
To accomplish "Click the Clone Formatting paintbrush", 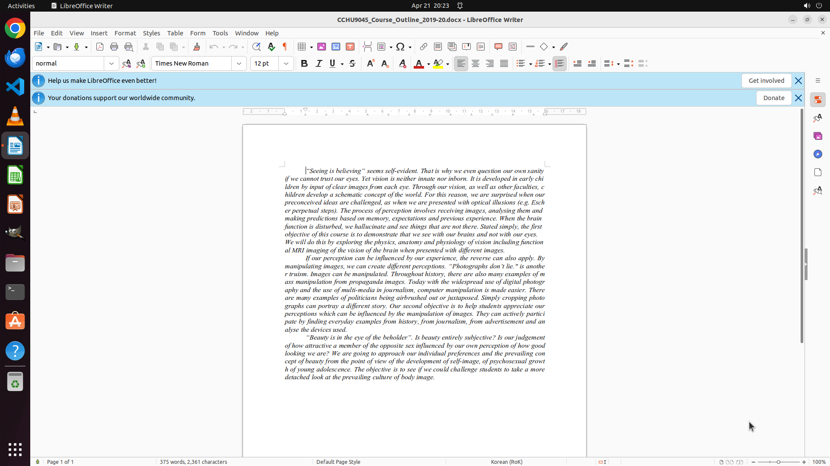I will (197, 47).
